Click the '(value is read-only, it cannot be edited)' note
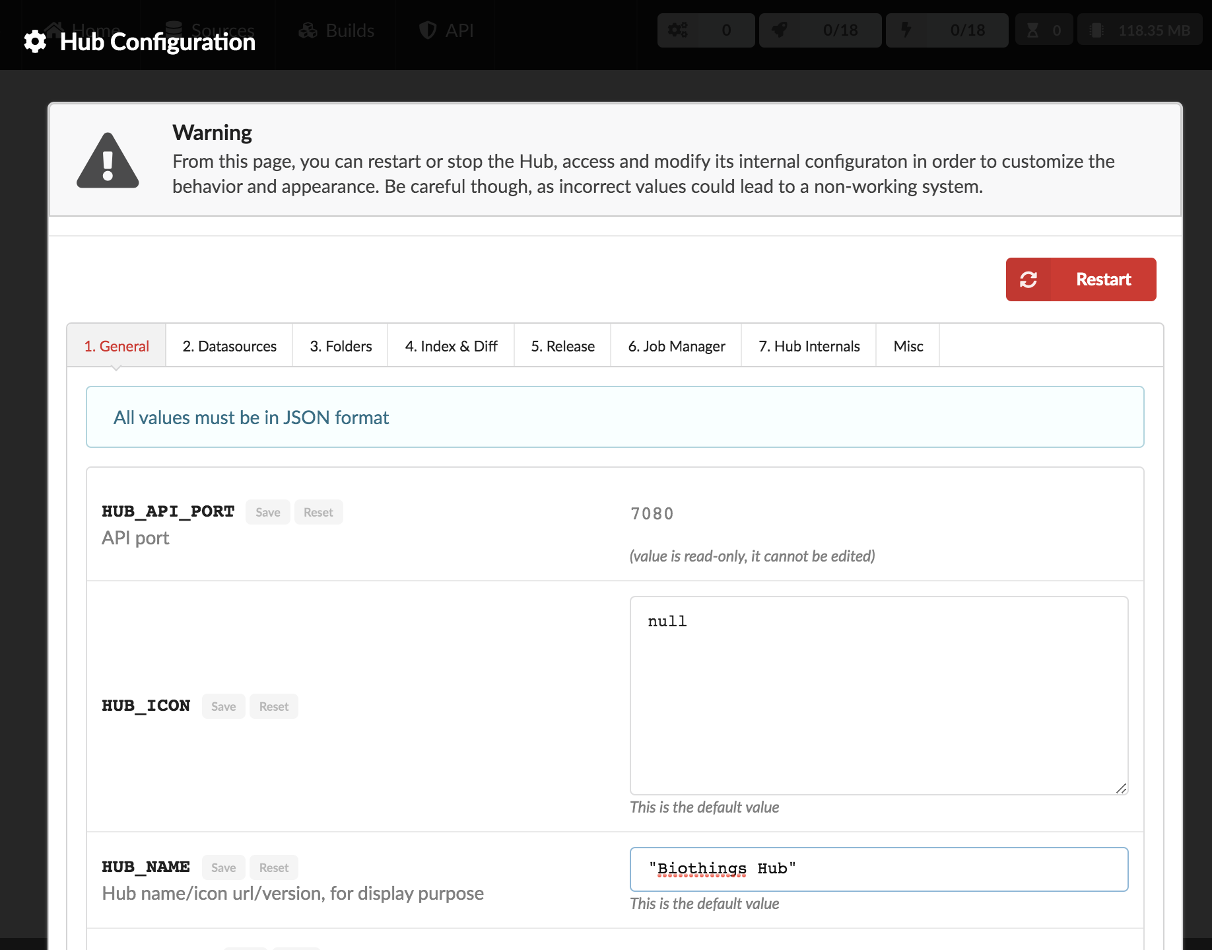The image size is (1212, 950). tap(752, 556)
